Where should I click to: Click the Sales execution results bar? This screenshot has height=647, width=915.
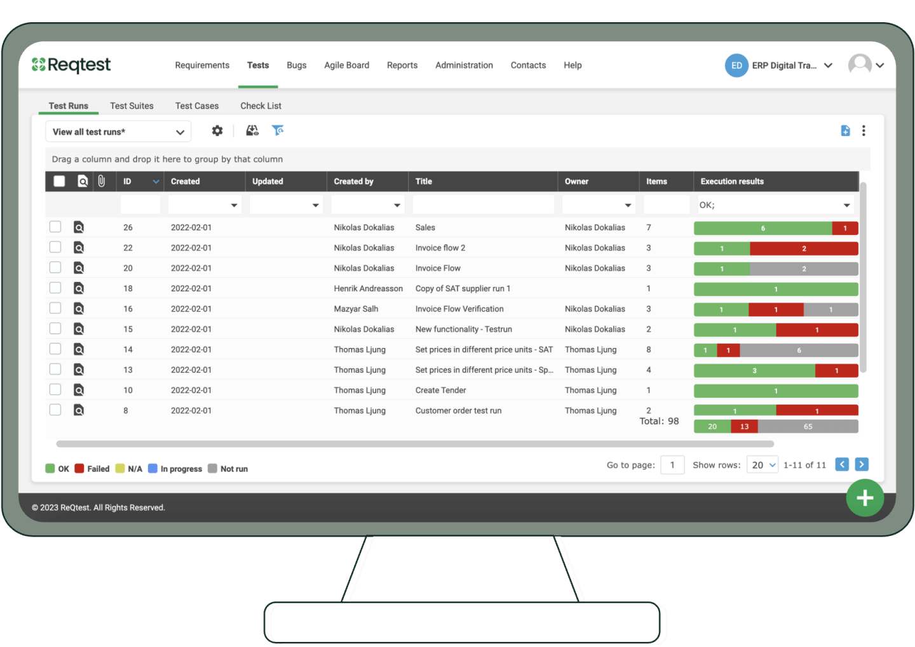coord(775,228)
